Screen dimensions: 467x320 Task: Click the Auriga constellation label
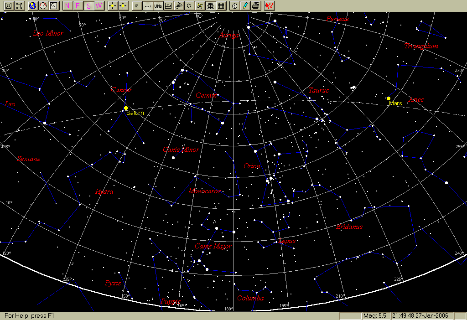229,36
